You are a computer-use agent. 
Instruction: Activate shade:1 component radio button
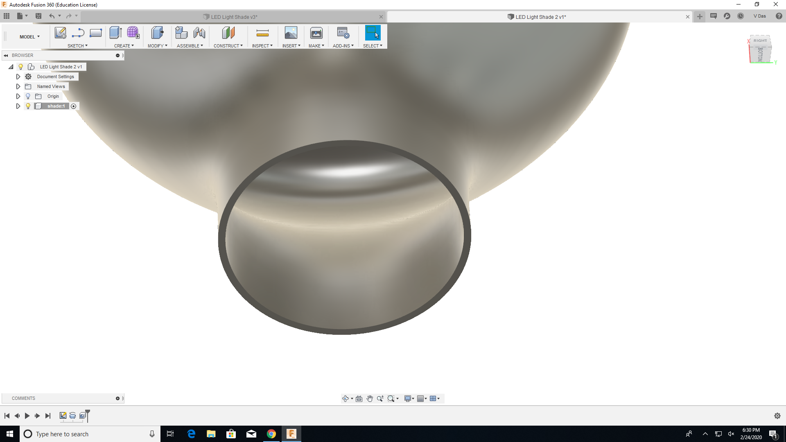74,106
